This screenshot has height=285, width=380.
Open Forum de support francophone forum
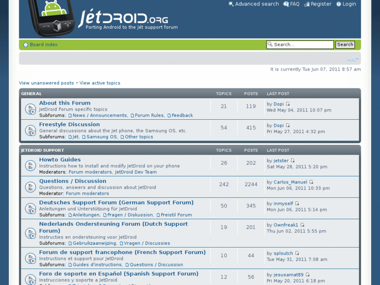pos(122,252)
